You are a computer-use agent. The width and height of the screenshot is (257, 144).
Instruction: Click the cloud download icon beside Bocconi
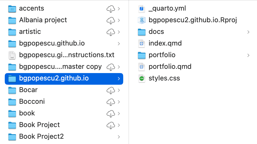(111, 102)
